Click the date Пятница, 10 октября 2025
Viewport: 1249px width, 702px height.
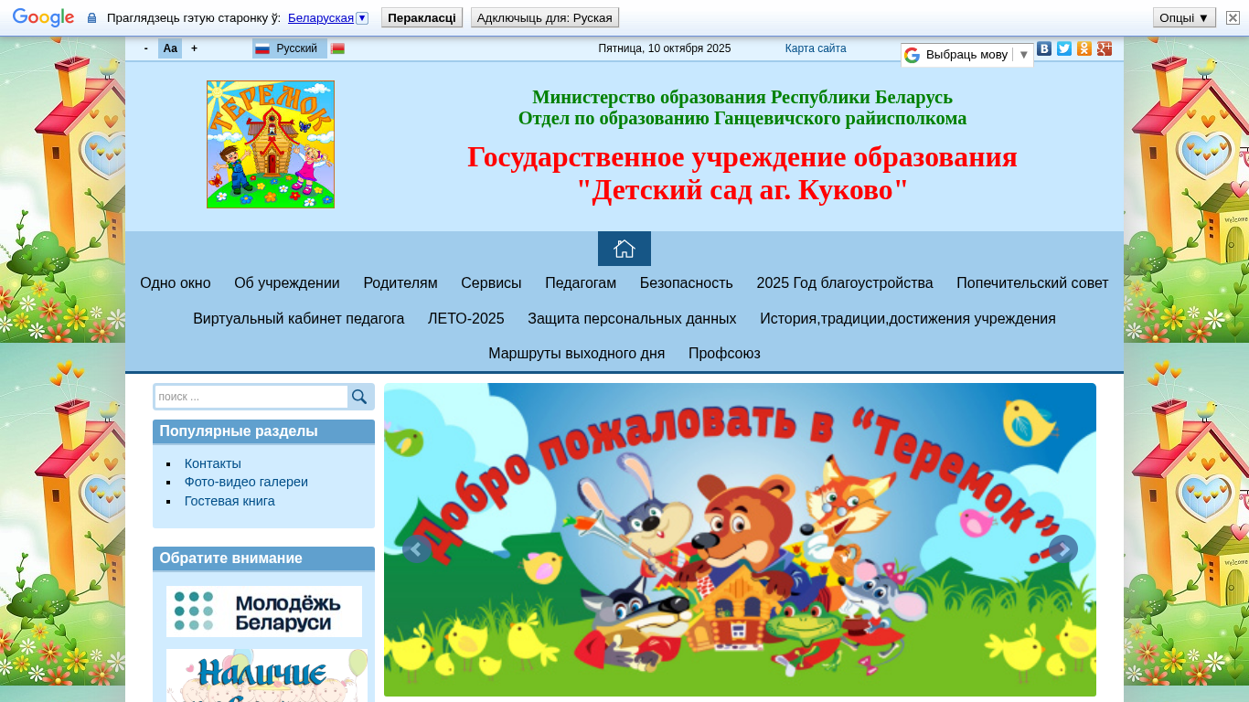(x=665, y=48)
